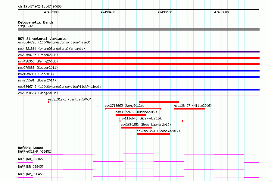Click the chr19:47490241..47490665 region label
The image size is (268, 181).
(40, 7)
